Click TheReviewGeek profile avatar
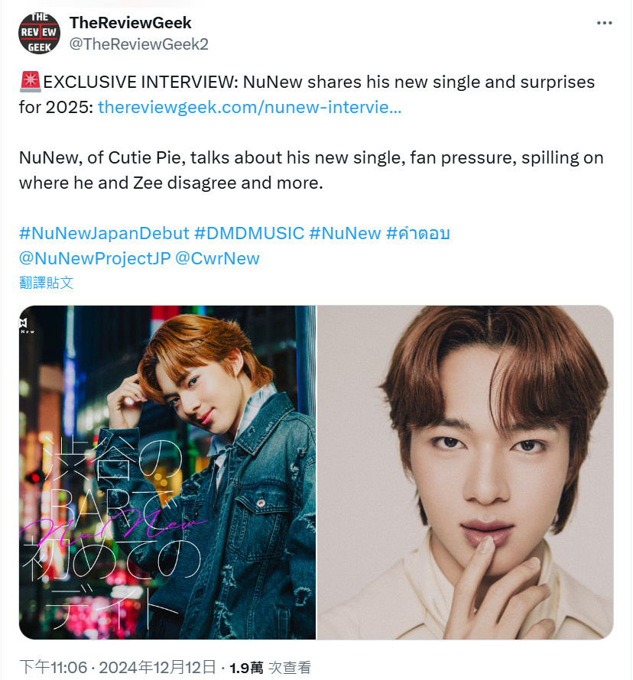 (40, 34)
